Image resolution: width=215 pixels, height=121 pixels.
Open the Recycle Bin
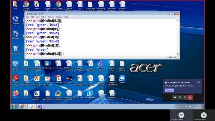(15, 50)
